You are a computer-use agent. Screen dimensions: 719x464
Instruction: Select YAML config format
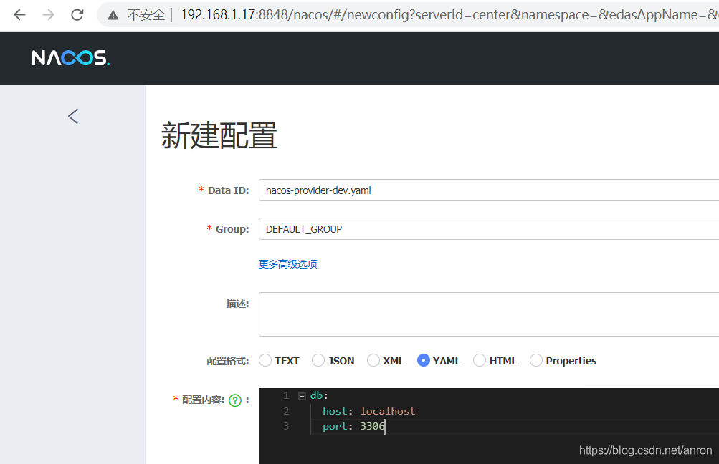[424, 361]
